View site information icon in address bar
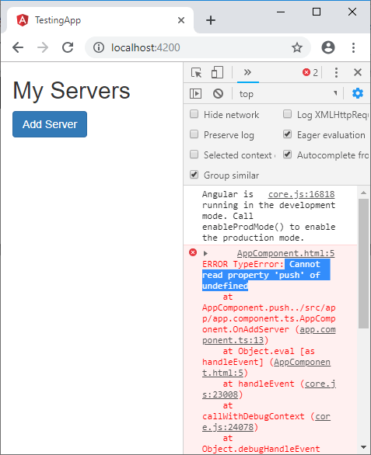Image resolution: width=371 pixels, height=455 pixels. click(99, 47)
